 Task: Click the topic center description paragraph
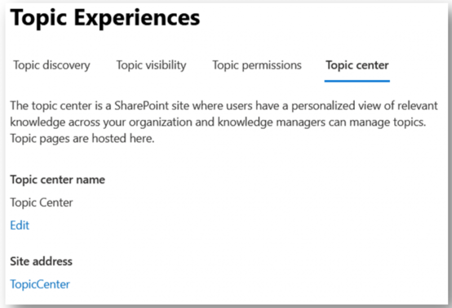(224, 122)
